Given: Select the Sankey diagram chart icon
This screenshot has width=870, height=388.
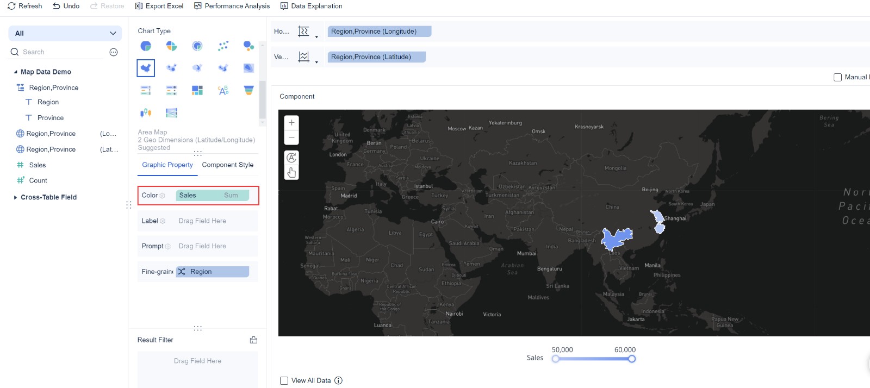Looking at the screenshot, I should click(171, 112).
